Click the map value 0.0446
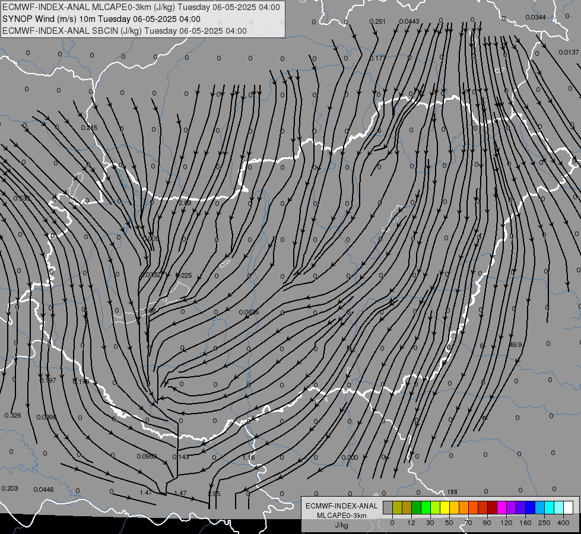 44,490
